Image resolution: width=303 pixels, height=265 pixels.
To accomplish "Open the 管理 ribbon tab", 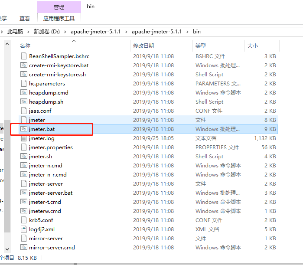I will click(x=59, y=7).
